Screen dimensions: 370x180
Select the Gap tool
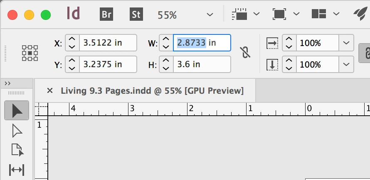point(17,170)
